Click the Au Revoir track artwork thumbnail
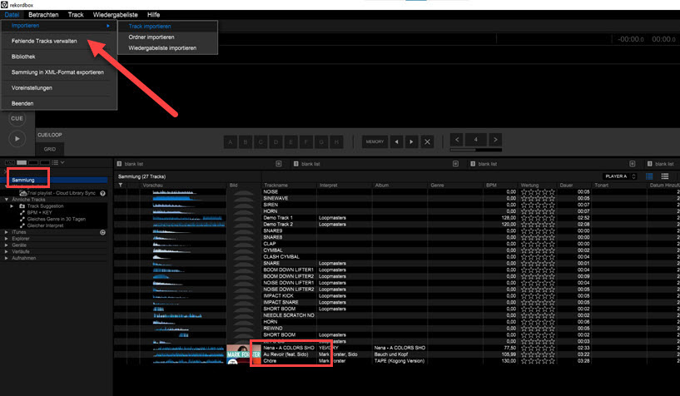 point(243,354)
